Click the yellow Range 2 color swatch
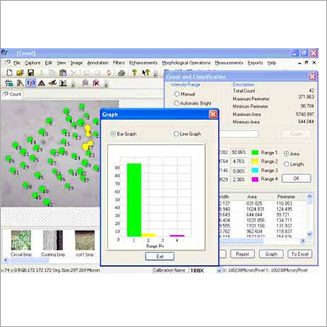This screenshot has height=327, width=327. click(255, 161)
